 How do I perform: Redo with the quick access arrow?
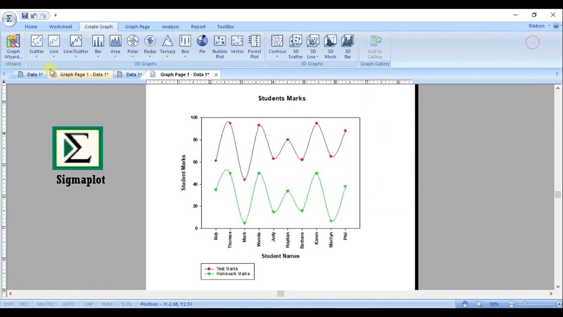coord(43,15)
